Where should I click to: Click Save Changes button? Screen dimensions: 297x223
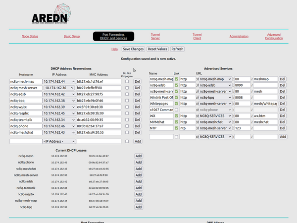pyautogui.click(x=133, y=49)
